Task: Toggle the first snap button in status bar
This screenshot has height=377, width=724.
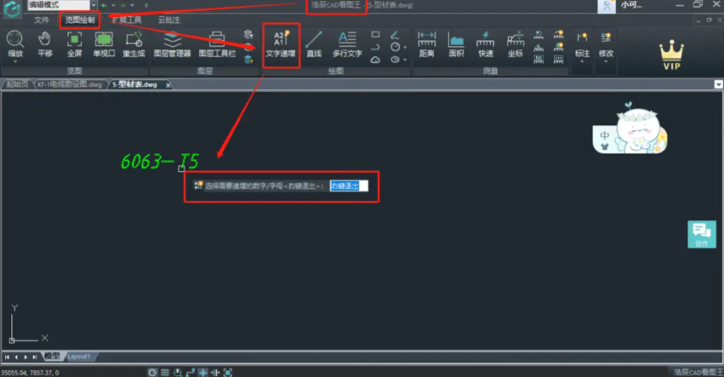Action: (152, 372)
